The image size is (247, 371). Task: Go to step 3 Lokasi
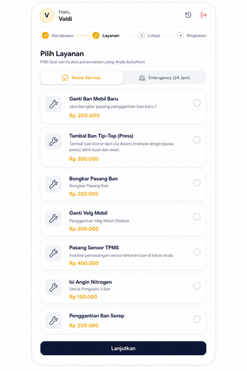(149, 35)
